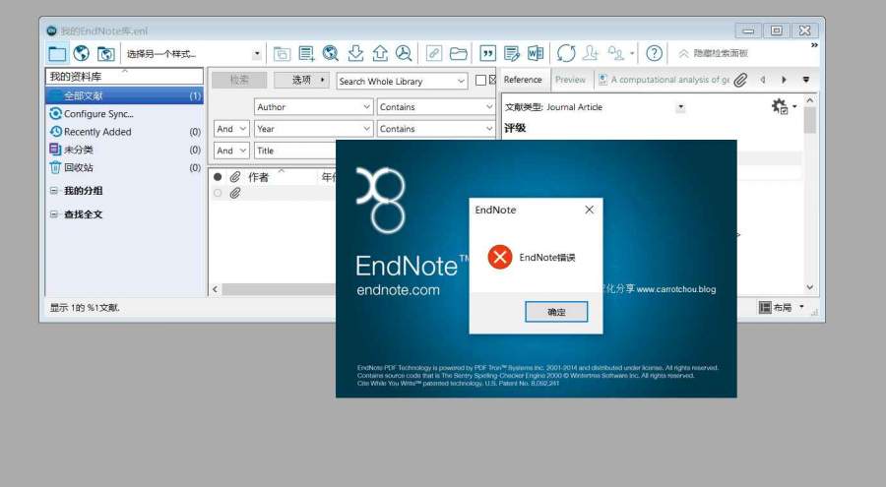
Task: Click the import down-arrow icon
Action: 355,54
